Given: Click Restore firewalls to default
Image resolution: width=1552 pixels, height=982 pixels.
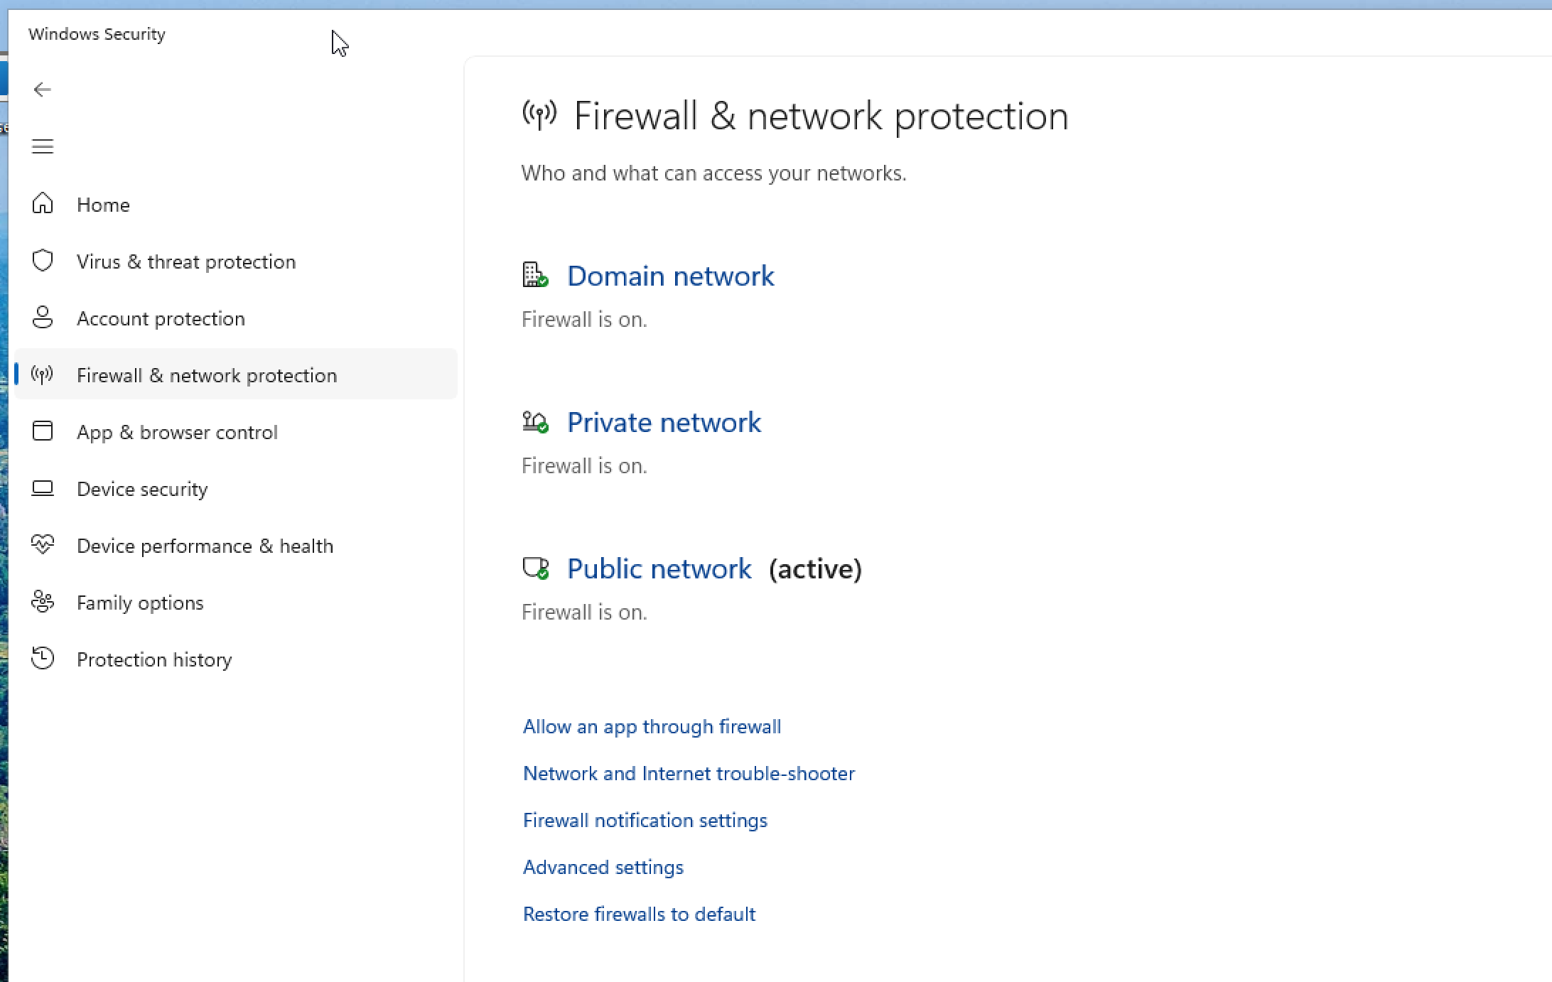Looking at the screenshot, I should [639, 914].
